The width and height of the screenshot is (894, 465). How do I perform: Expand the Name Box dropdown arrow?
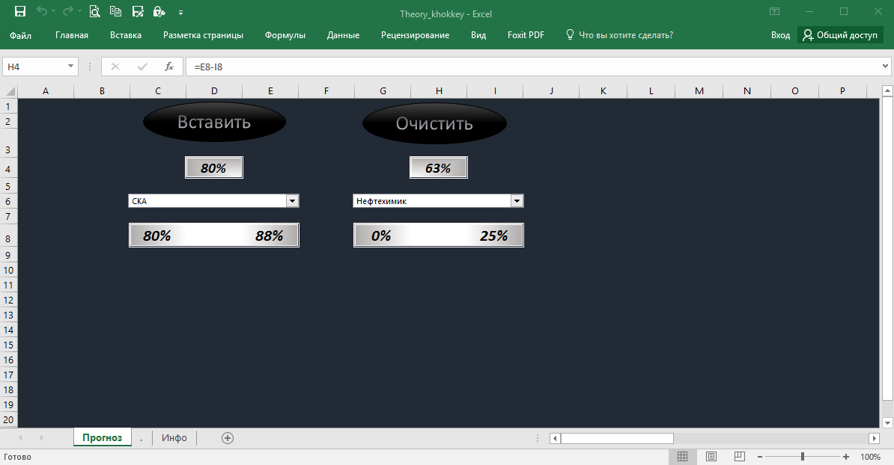click(x=71, y=67)
